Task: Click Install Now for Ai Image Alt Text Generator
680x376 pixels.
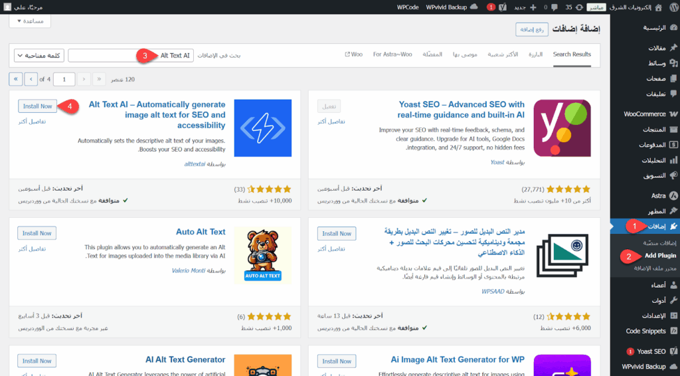Action: 337,361
